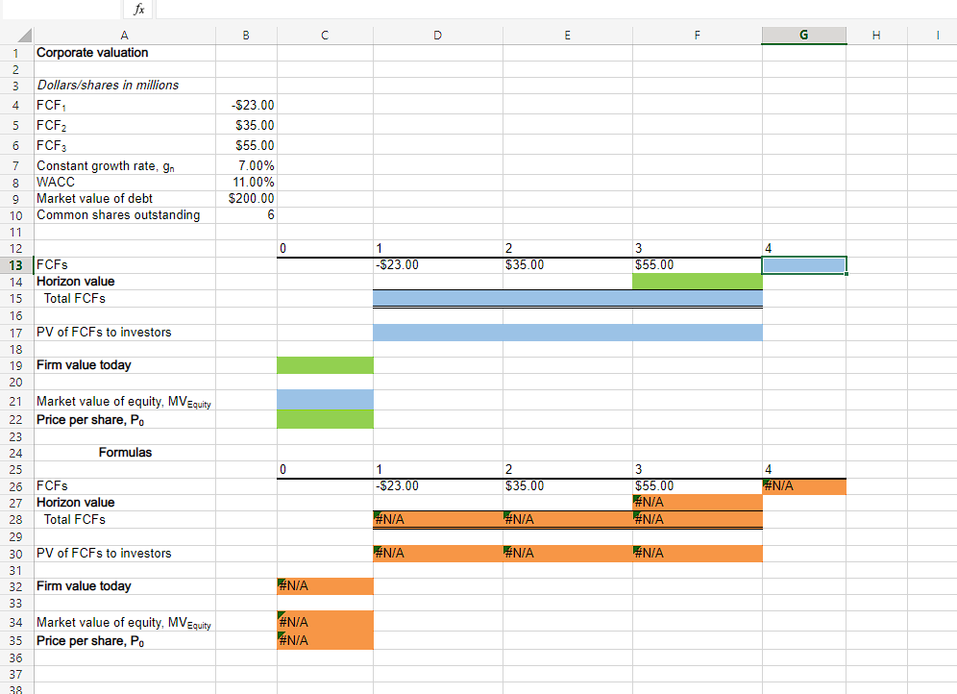The width and height of the screenshot is (957, 694).
Task: Select the orange #N/A Price per share cell
Action: [325, 640]
